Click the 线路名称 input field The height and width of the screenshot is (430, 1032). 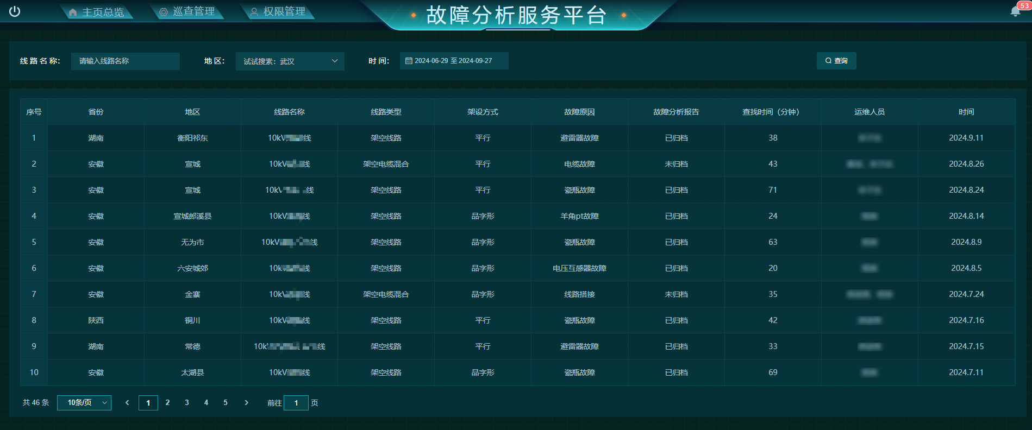coord(125,61)
